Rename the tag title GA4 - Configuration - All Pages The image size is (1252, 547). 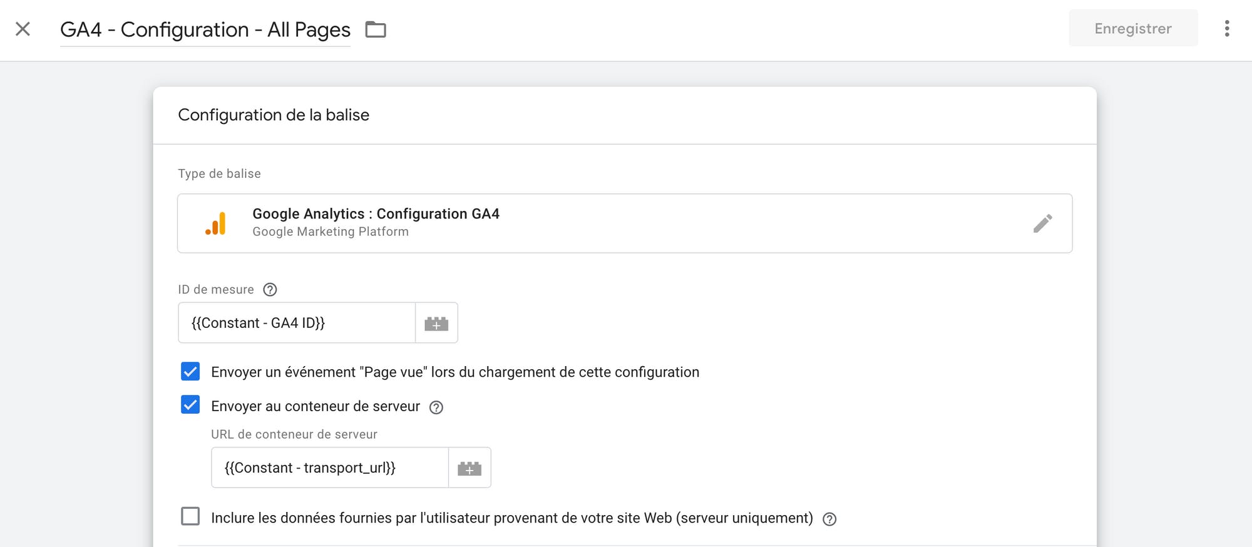click(x=205, y=29)
